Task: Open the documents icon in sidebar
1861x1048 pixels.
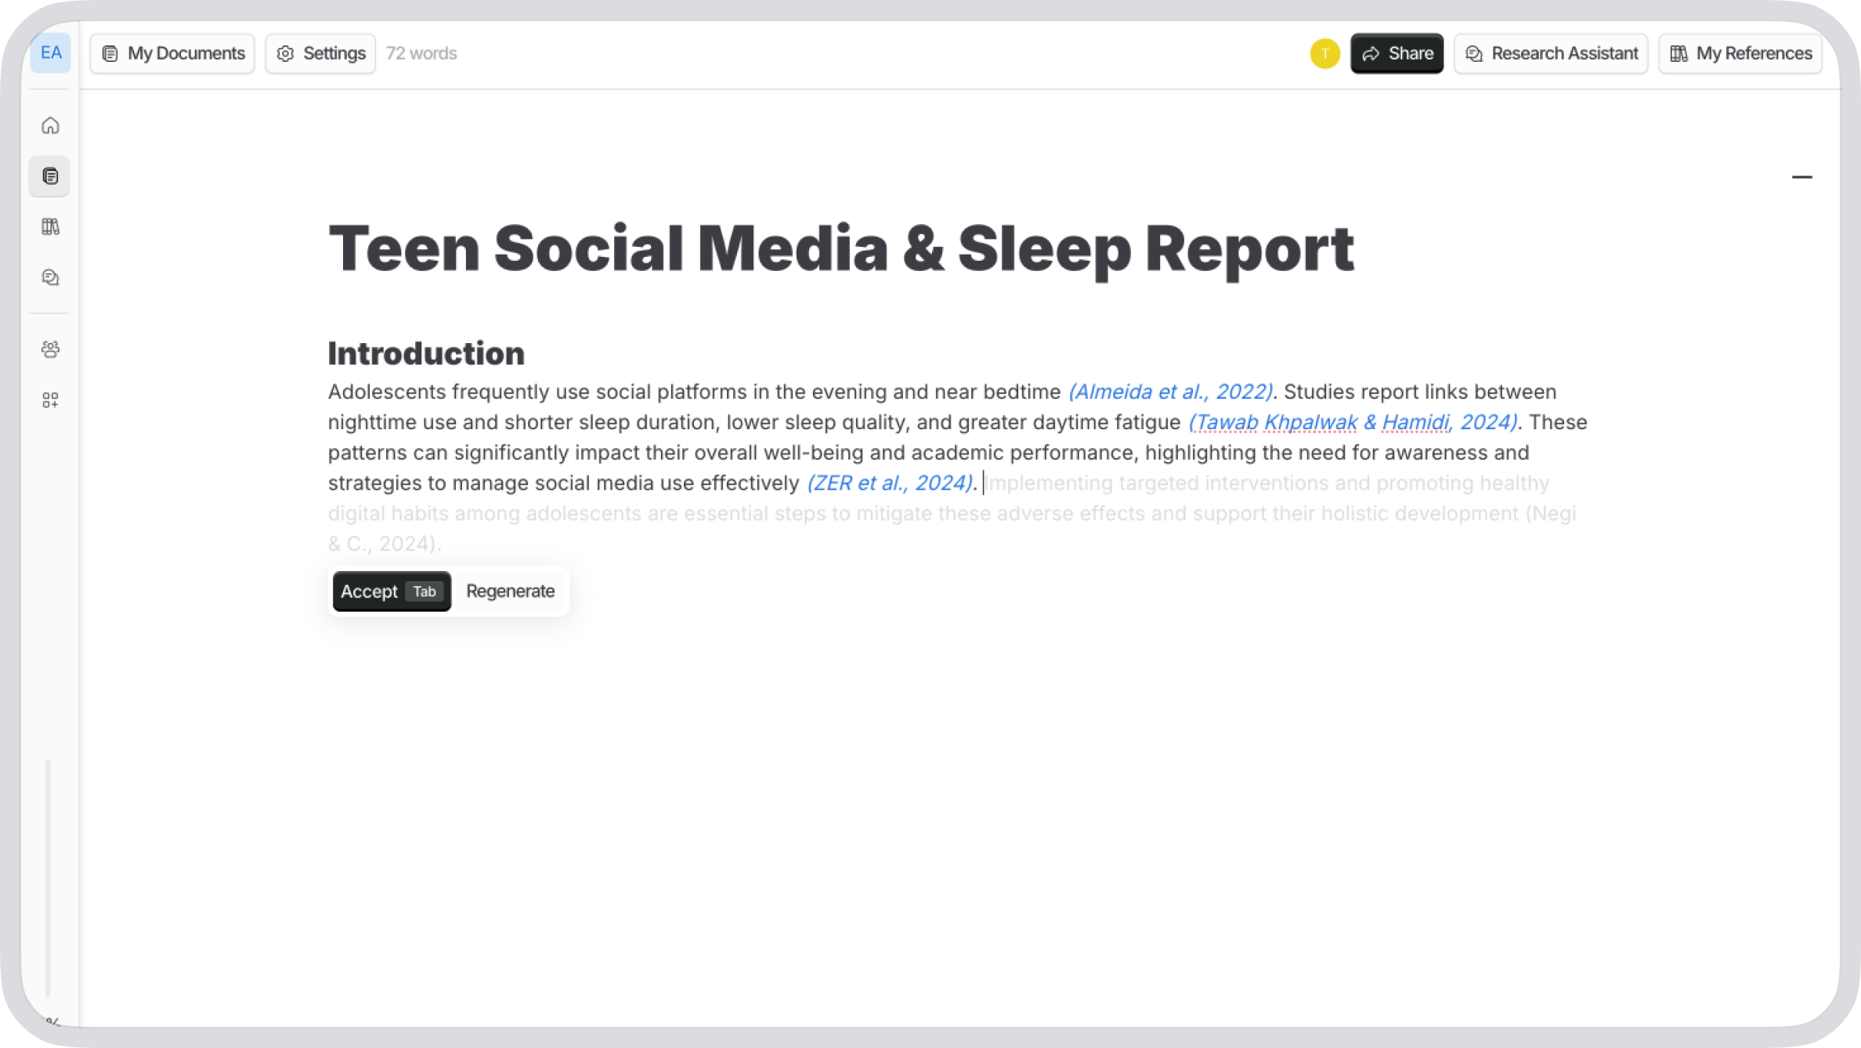Action: tap(50, 176)
